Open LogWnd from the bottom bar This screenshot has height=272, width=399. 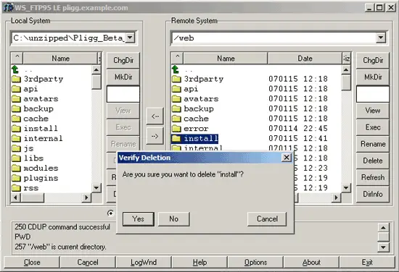(x=144, y=262)
